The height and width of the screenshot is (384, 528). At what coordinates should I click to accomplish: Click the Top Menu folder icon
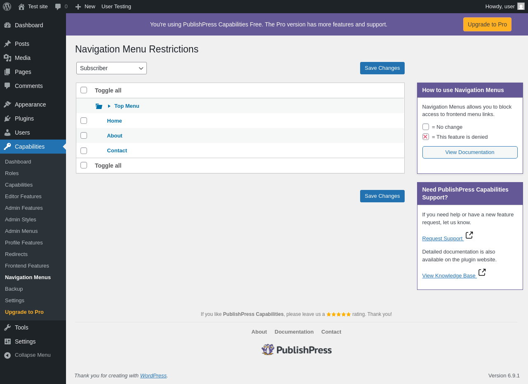99,106
